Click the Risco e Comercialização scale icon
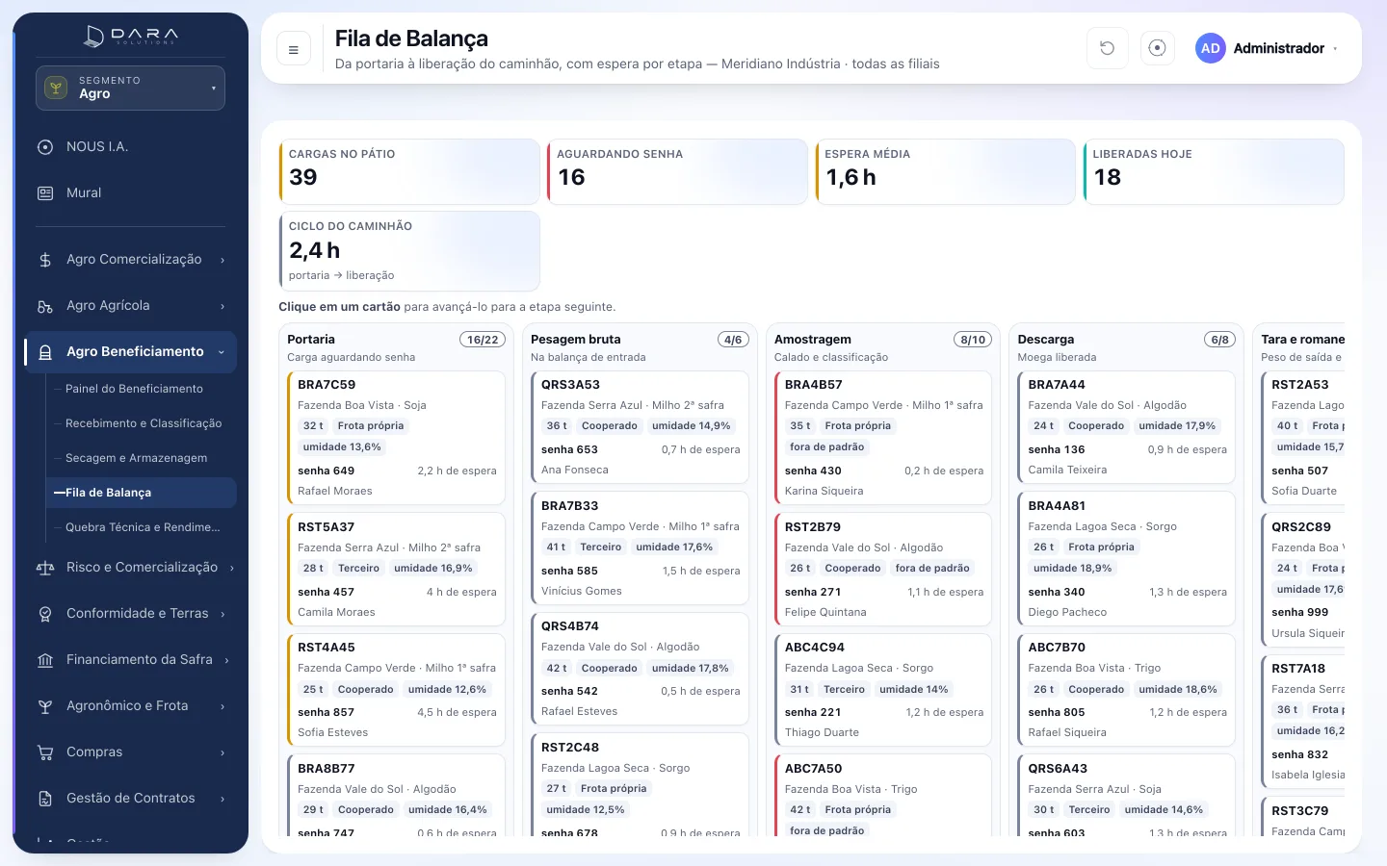The height and width of the screenshot is (866, 1387). (45, 568)
